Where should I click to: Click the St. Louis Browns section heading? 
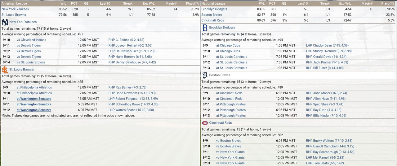click(22, 70)
